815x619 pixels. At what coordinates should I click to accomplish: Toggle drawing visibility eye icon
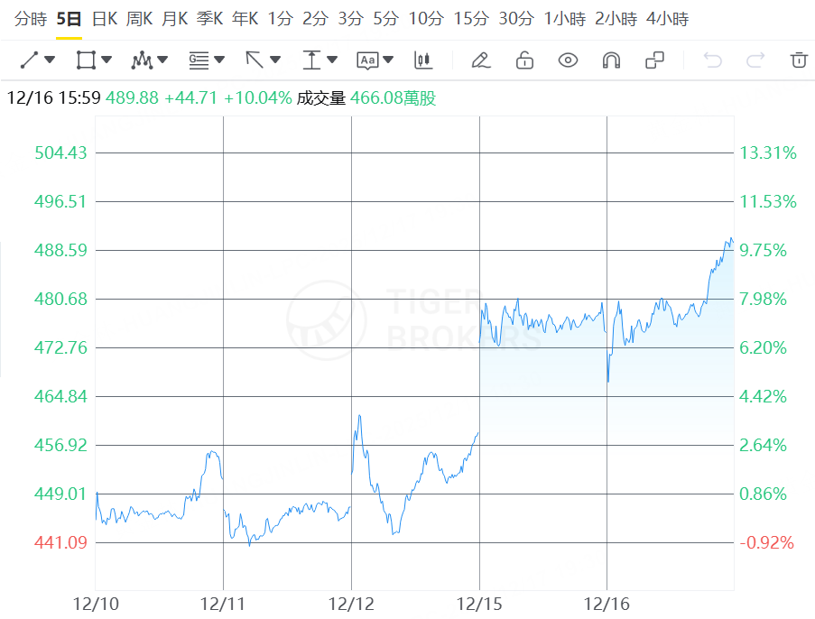pyautogui.click(x=568, y=60)
